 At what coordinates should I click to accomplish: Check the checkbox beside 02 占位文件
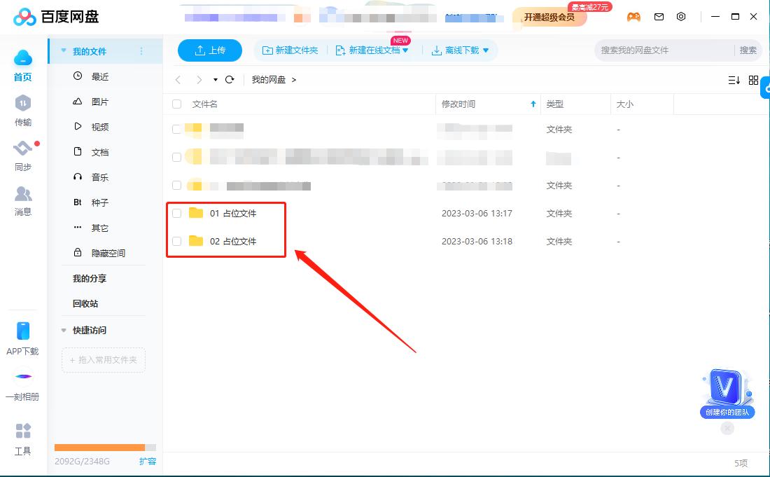176,241
